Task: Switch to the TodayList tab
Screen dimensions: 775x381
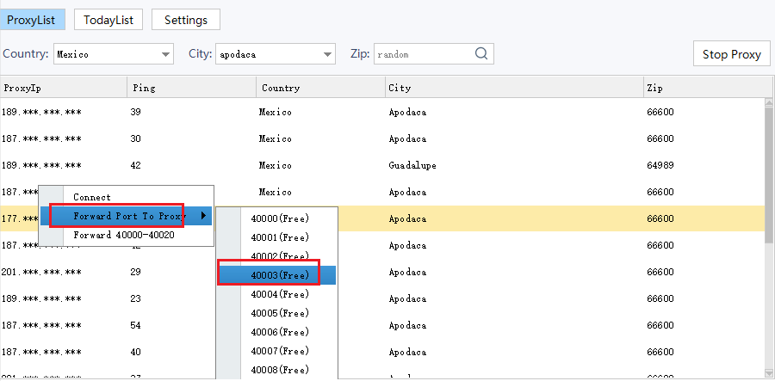Action: point(108,19)
